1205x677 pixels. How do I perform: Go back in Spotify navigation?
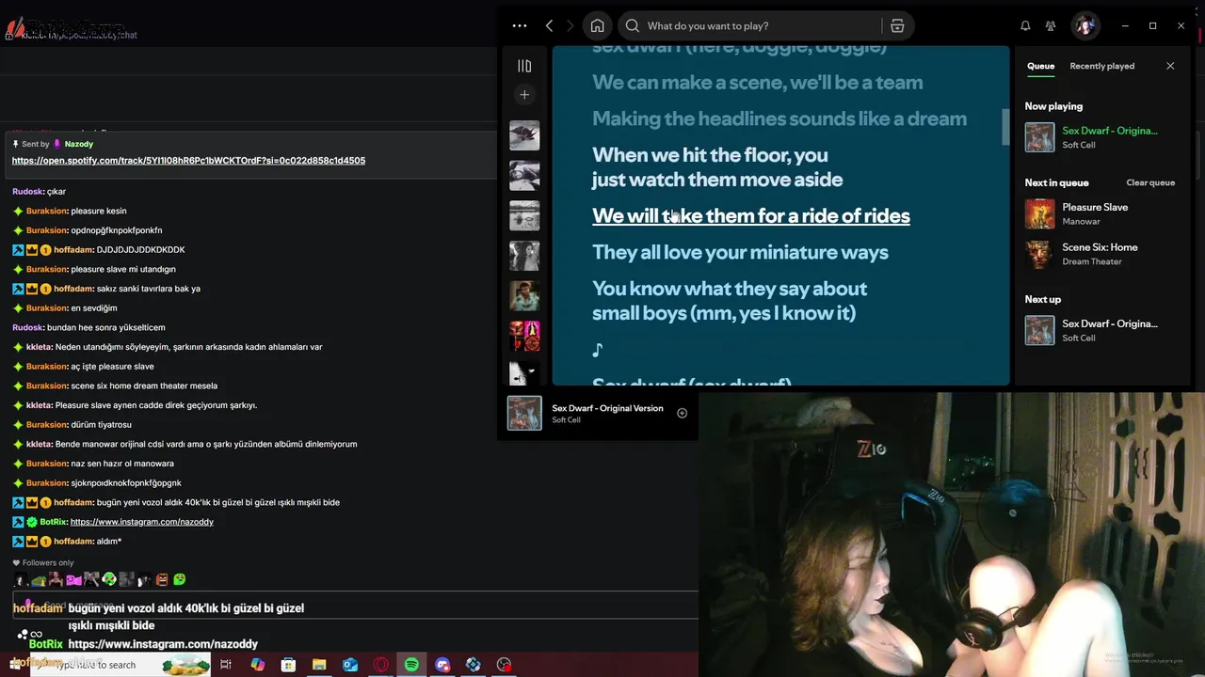(550, 26)
